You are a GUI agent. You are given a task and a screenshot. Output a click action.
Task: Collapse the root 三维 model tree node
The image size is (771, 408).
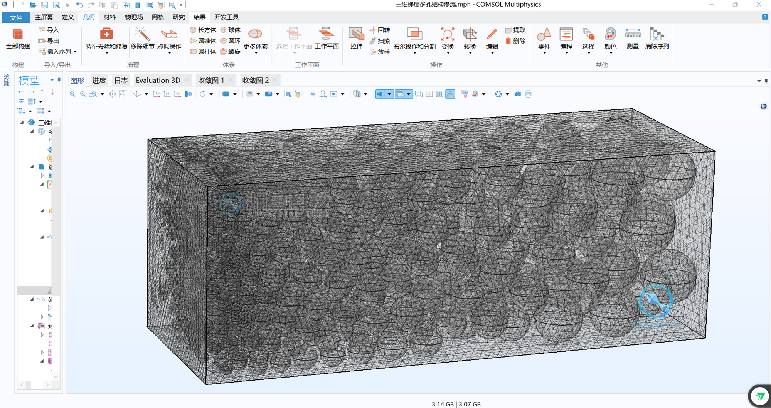22,123
